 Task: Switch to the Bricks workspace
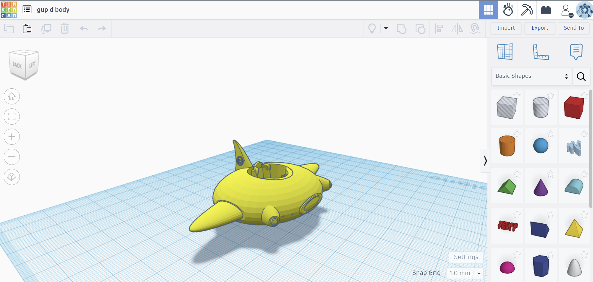pyautogui.click(x=546, y=10)
